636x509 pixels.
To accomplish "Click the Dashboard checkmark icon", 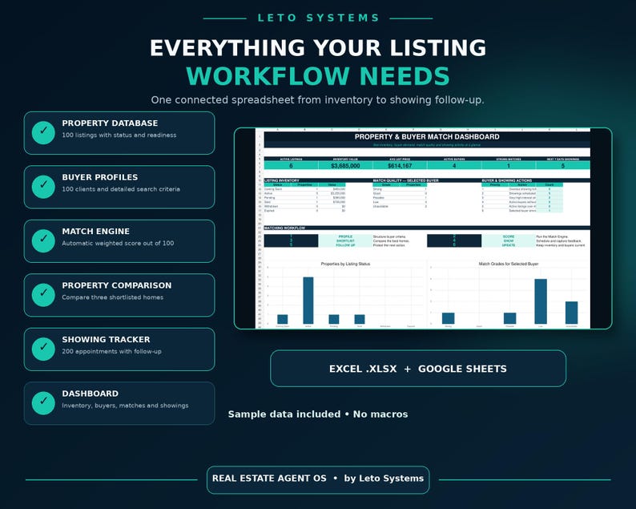I will click(43, 403).
